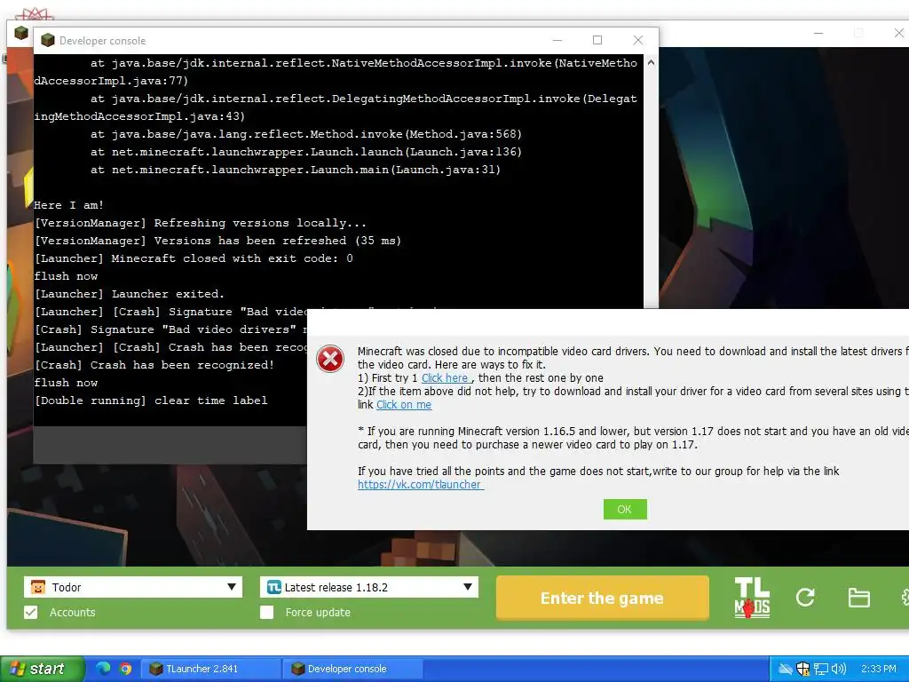909x682 pixels.
Task: Click the red error icon in dialog
Action: point(330,359)
